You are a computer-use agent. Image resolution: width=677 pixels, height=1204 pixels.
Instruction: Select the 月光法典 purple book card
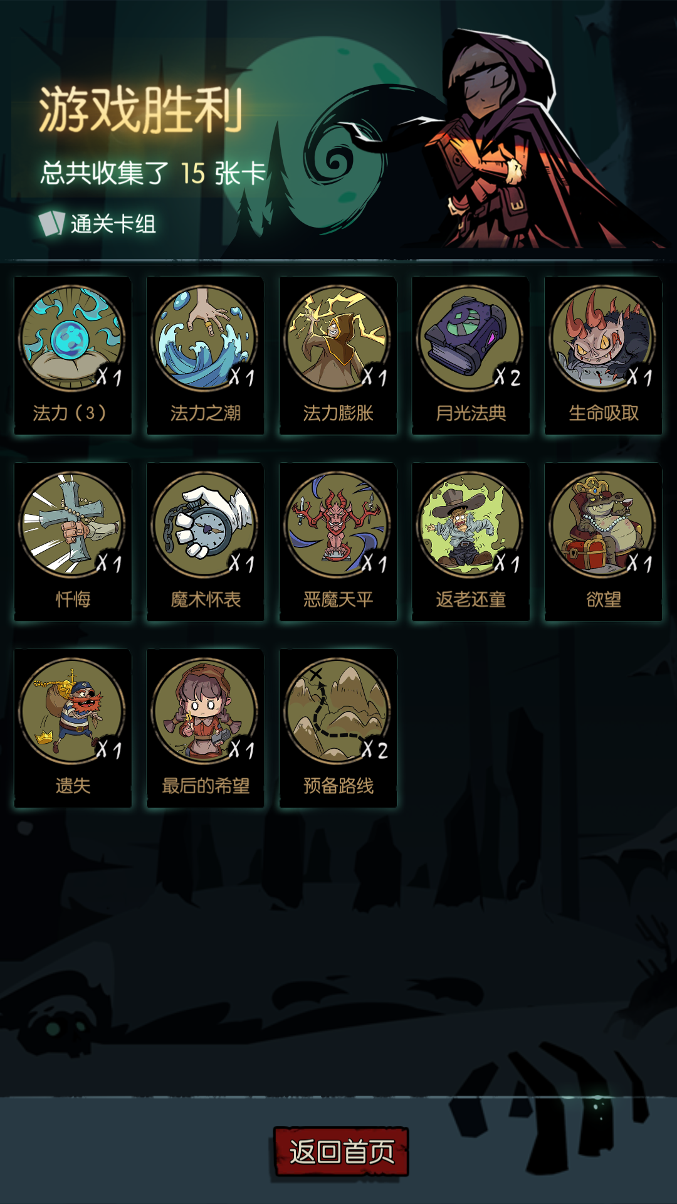tap(471, 356)
